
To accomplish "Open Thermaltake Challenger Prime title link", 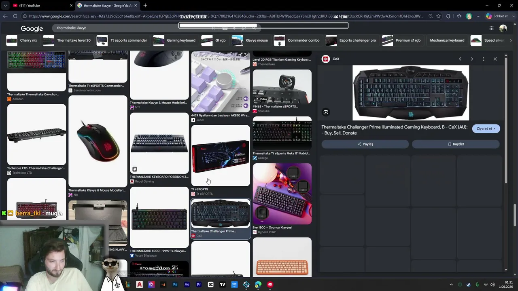I will 395,130.
